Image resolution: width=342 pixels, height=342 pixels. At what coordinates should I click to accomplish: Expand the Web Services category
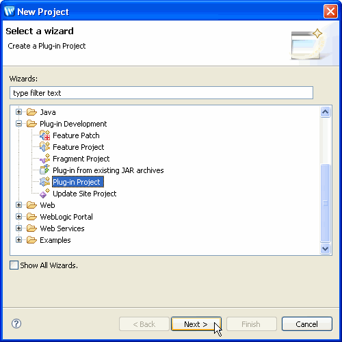(x=18, y=228)
